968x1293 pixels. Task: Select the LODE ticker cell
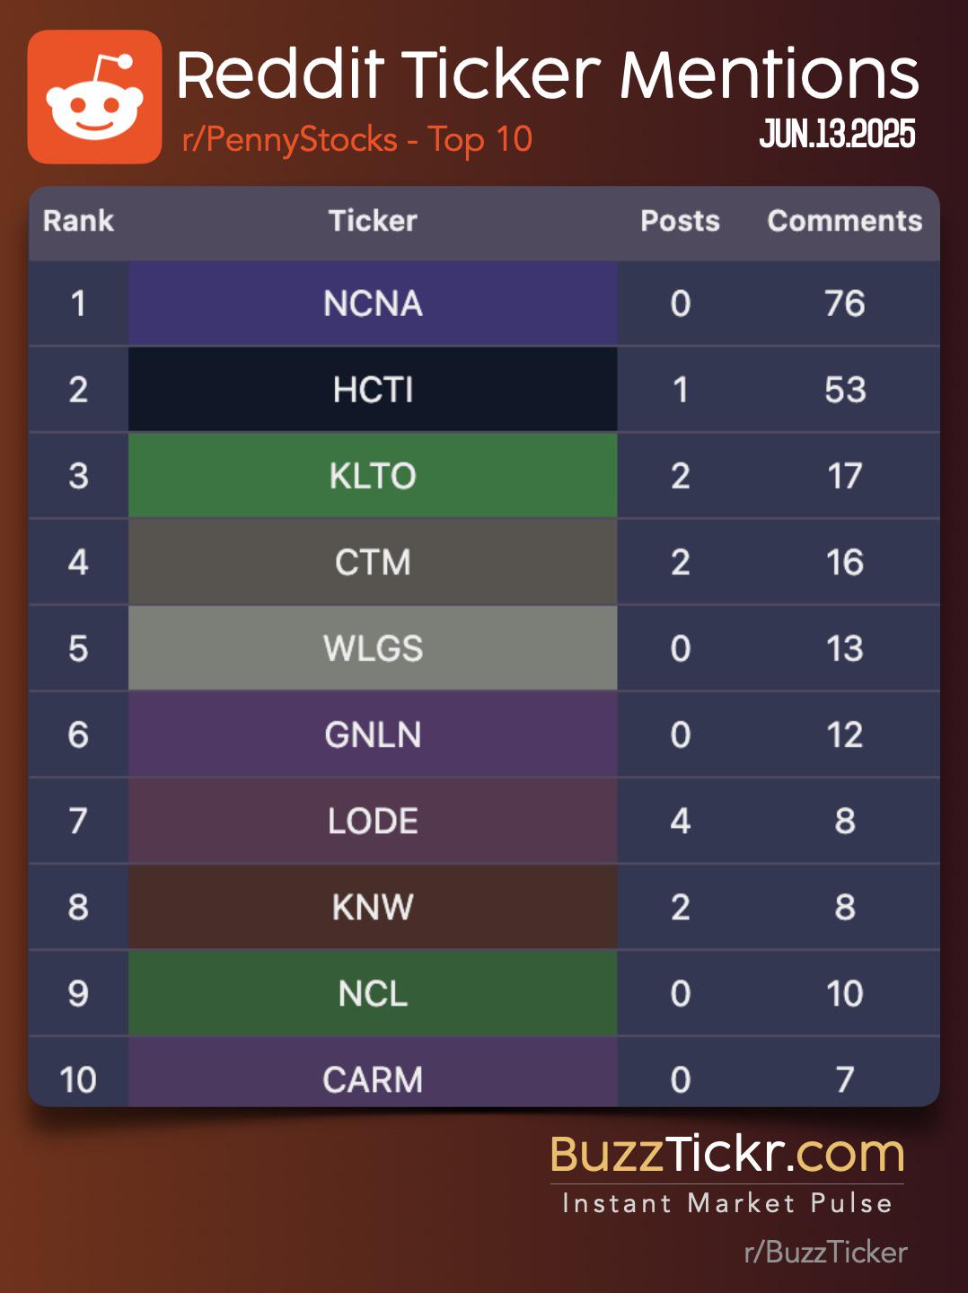tap(373, 821)
